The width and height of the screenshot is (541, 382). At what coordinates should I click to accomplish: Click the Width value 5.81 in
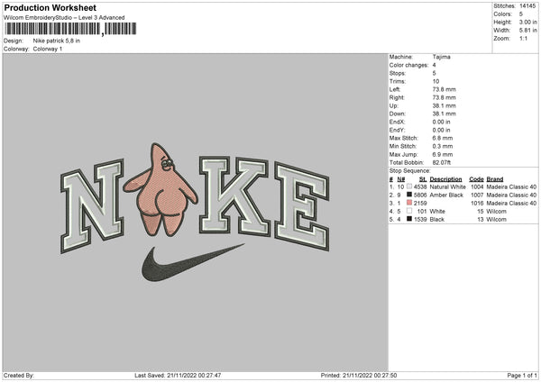point(527,31)
